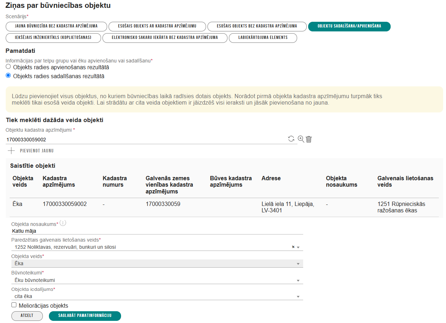Click the refresh icon beside cadastre number

point(291,139)
